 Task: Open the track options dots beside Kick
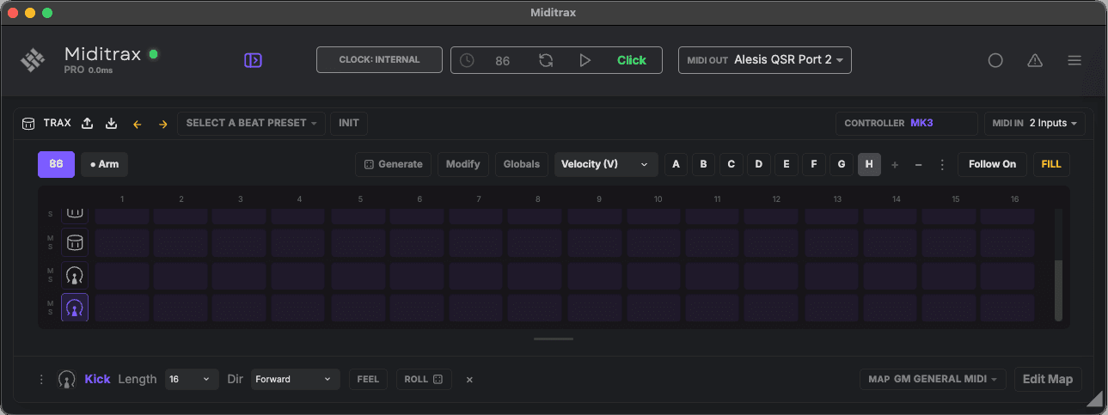click(x=40, y=379)
